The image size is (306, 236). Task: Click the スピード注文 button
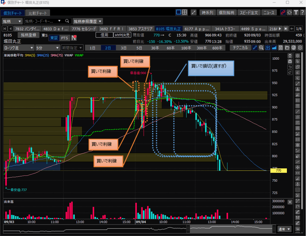pos(249,13)
